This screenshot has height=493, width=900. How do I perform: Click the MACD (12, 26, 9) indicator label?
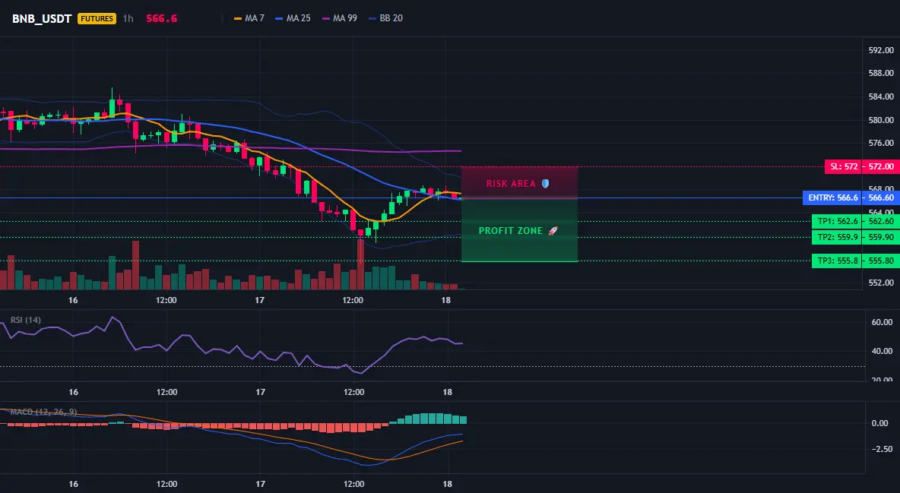coord(43,412)
